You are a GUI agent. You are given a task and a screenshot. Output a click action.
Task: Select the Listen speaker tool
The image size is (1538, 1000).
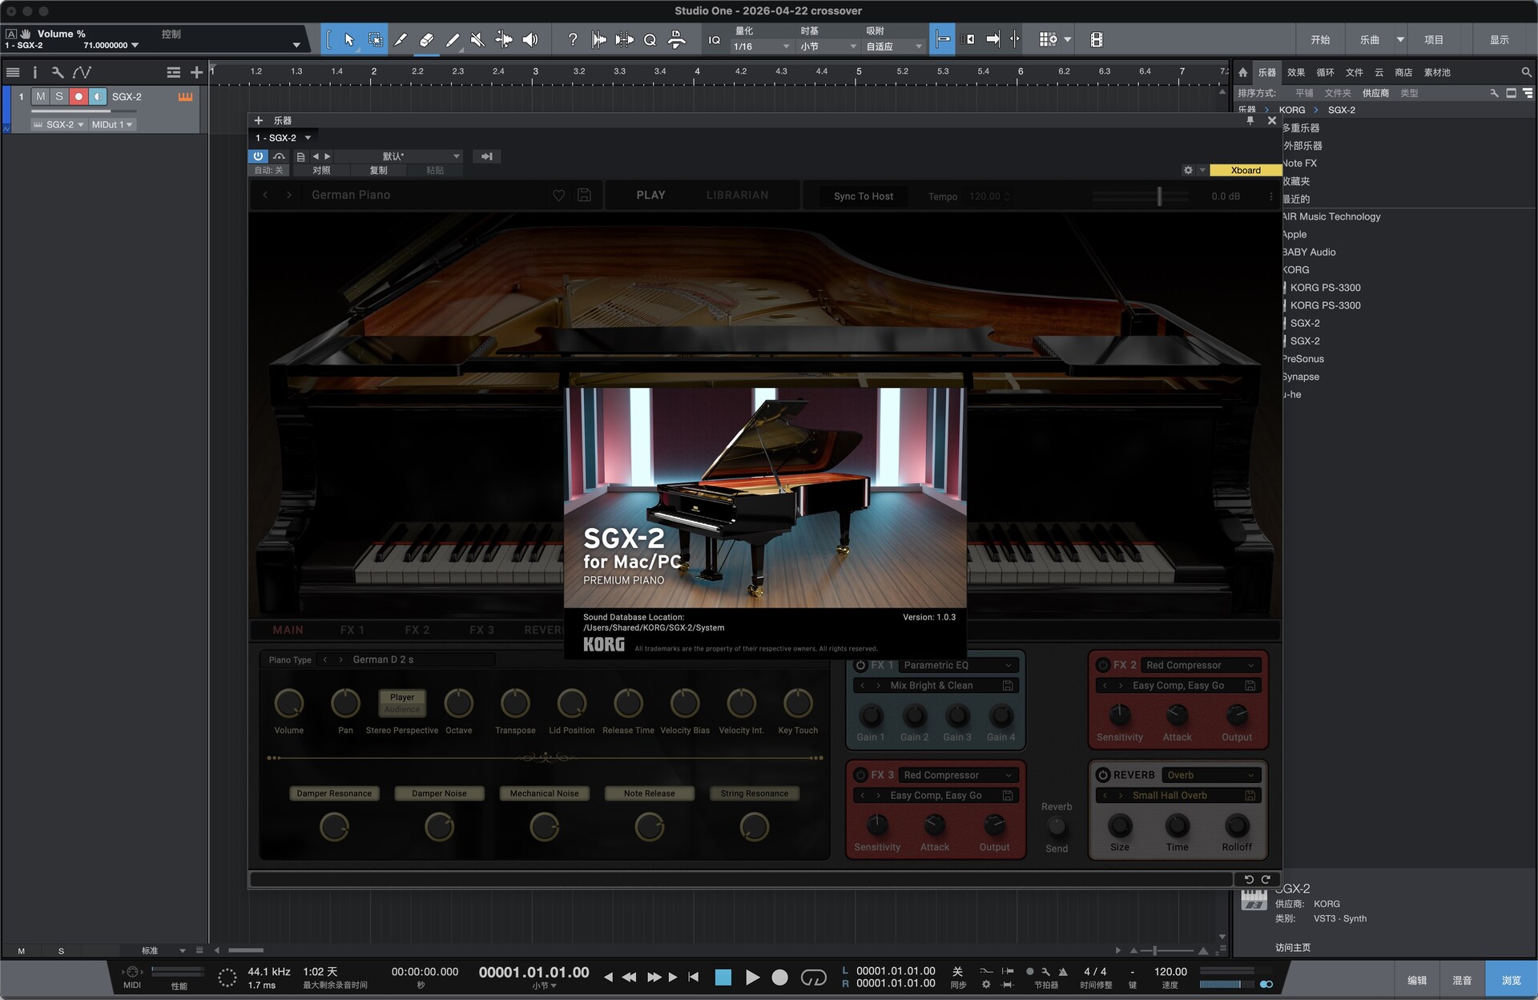529,39
